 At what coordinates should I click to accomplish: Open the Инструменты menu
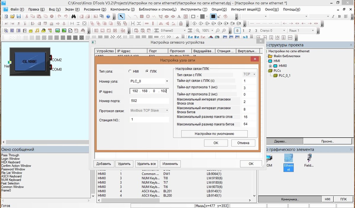point(194,9)
